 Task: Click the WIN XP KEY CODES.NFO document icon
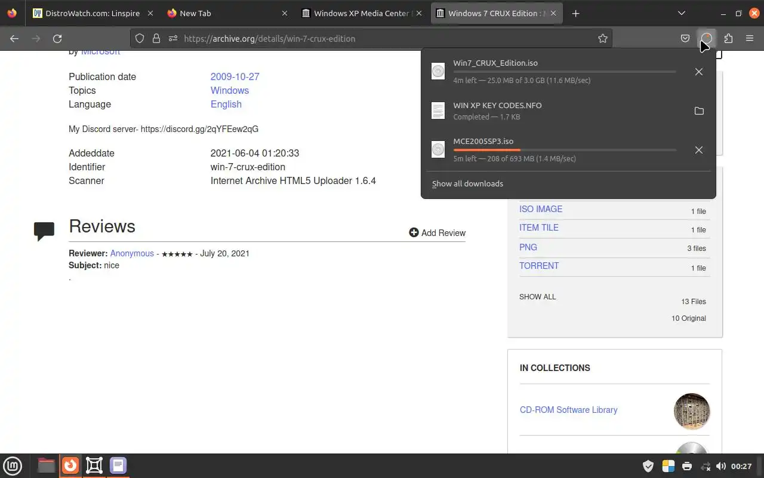click(x=438, y=111)
